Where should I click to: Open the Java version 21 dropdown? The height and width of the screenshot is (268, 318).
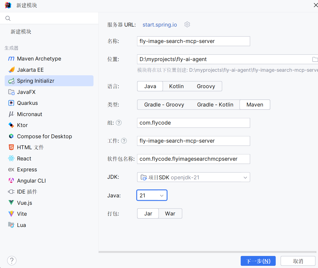coord(152,195)
